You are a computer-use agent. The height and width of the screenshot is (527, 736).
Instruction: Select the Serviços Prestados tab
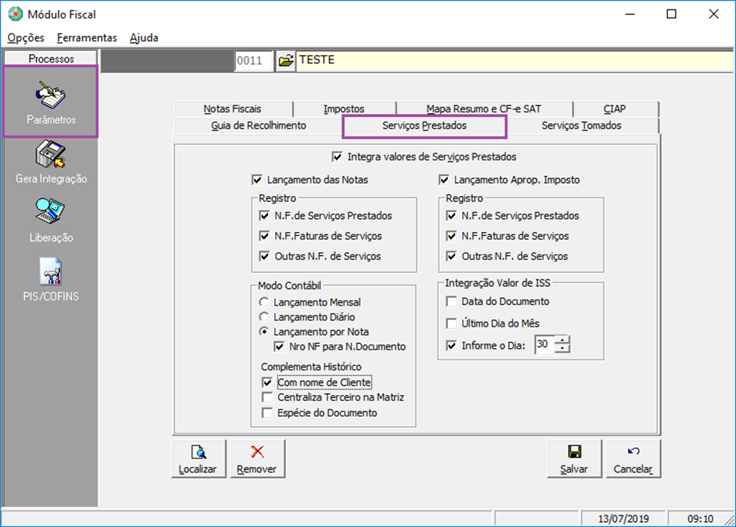[x=424, y=125]
